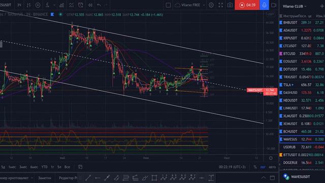Change the 3Ч chart interval

click(19, 5)
